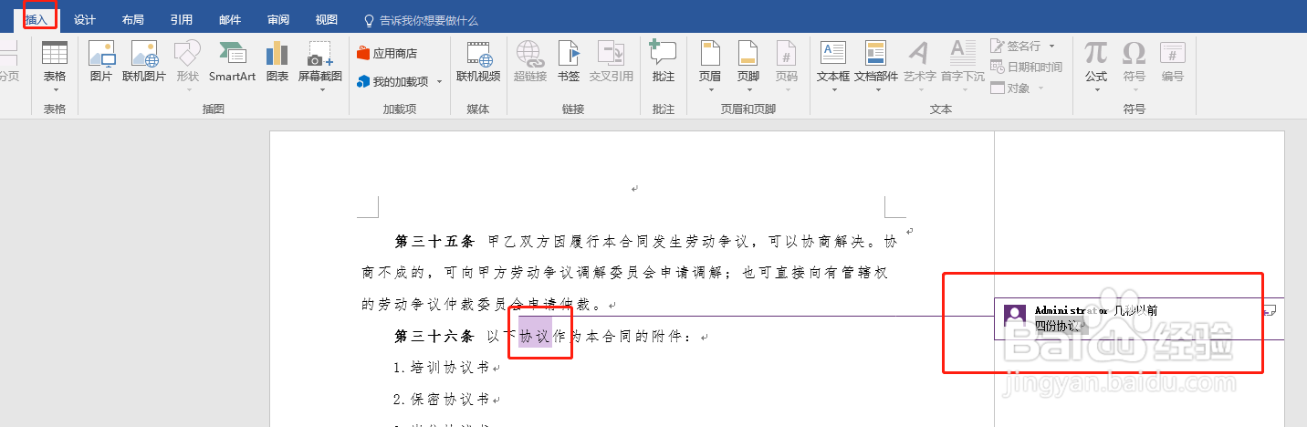Switch to the 邮件 Mailings tab

[x=230, y=19]
